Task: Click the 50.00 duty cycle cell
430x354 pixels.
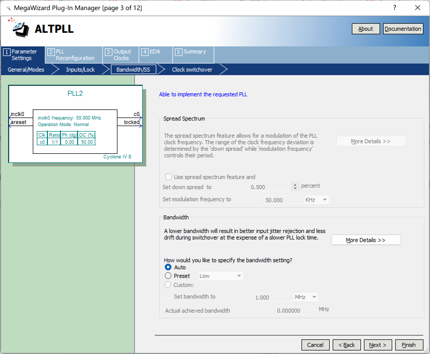Action: tap(87, 142)
